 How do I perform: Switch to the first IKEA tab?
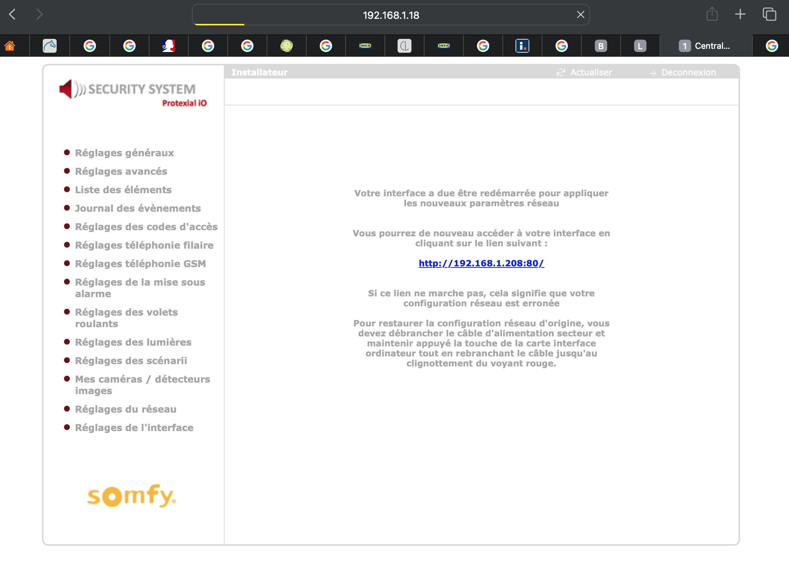(365, 46)
